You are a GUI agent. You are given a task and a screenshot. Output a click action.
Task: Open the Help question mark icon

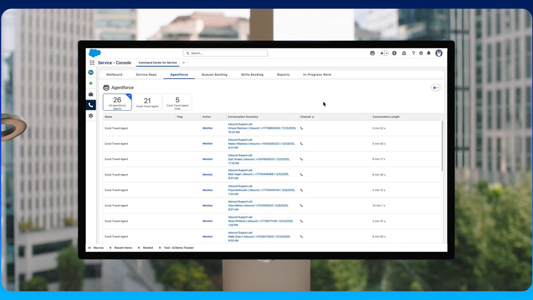click(x=413, y=53)
